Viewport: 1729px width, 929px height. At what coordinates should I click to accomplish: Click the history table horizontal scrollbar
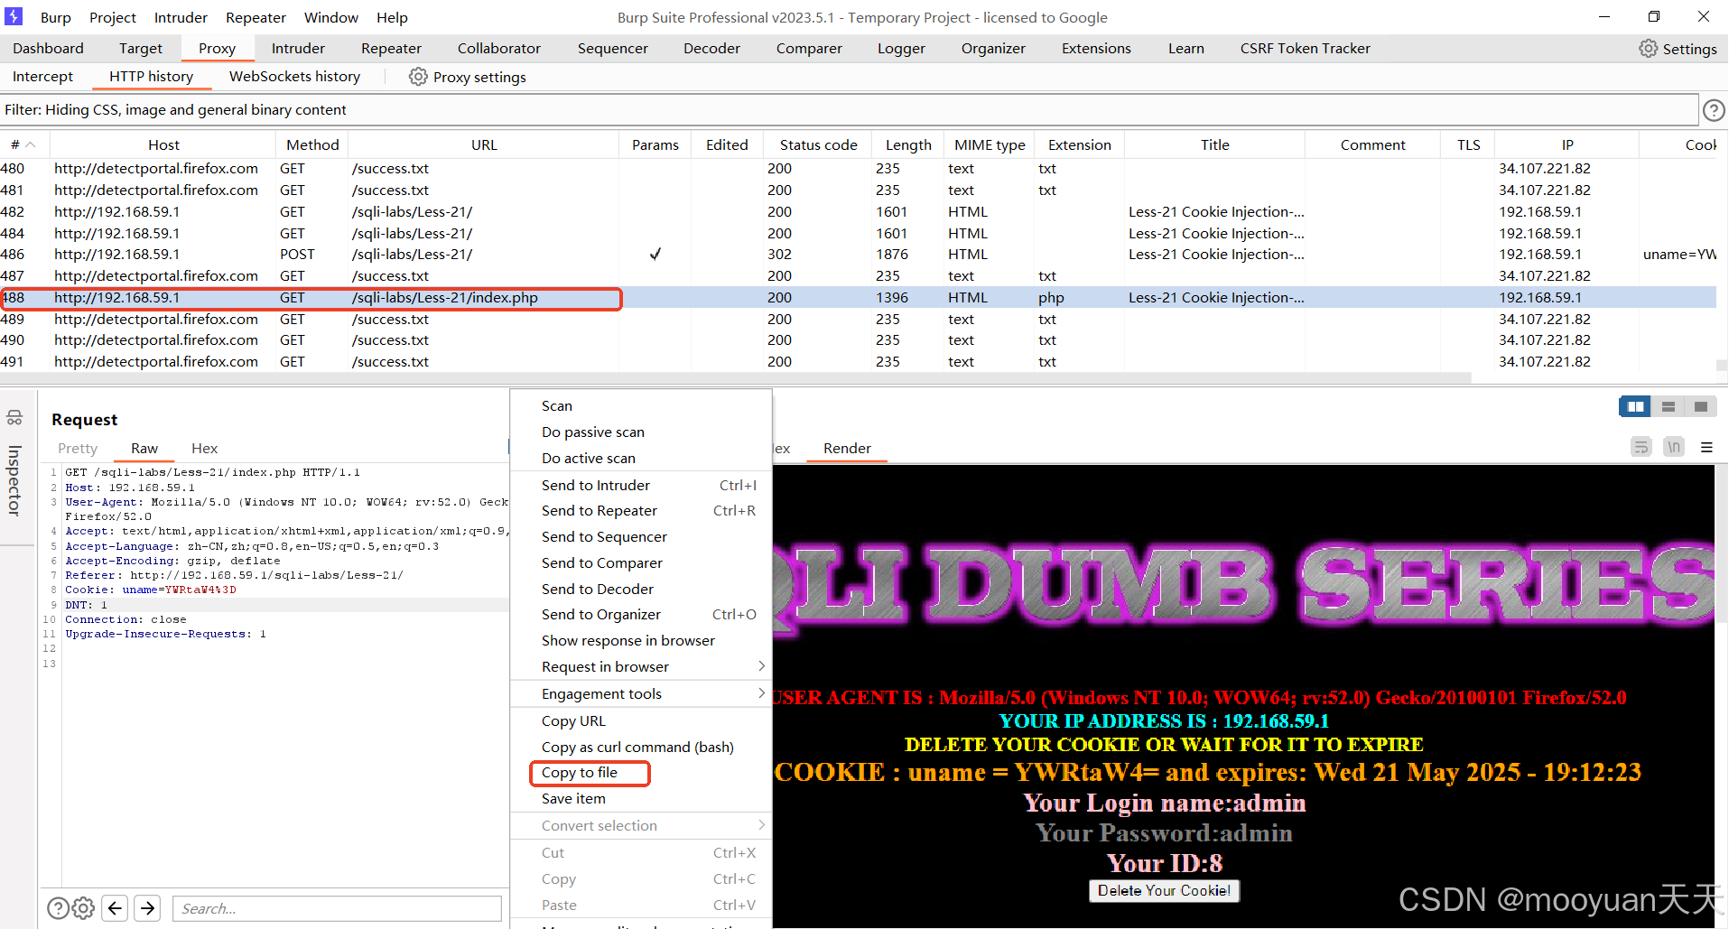[736, 377]
